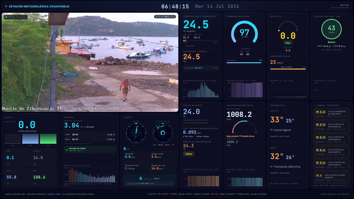Click the Muelle de Zihuatanejo webcam feed

point(90,62)
